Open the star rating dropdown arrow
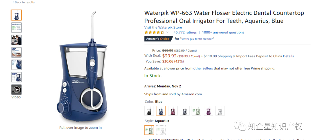312x140 pixels. coord(167,32)
